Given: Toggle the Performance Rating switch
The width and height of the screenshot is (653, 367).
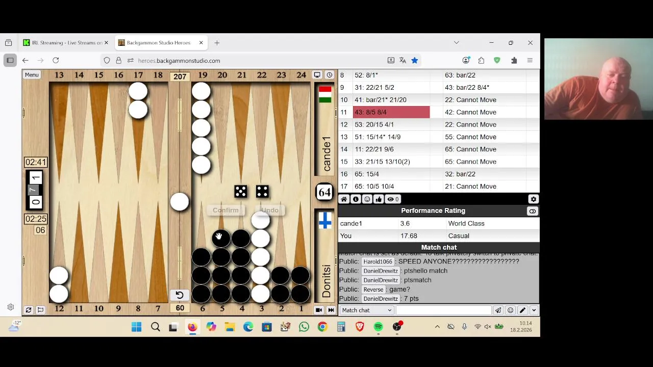Looking at the screenshot, I should pos(532,211).
